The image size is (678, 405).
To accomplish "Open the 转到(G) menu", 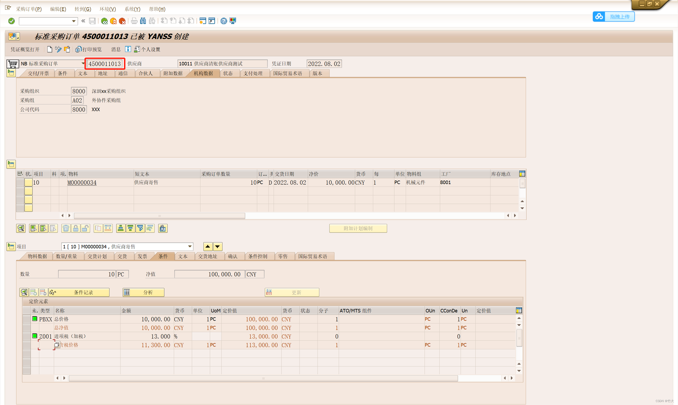I will click(83, 9).
